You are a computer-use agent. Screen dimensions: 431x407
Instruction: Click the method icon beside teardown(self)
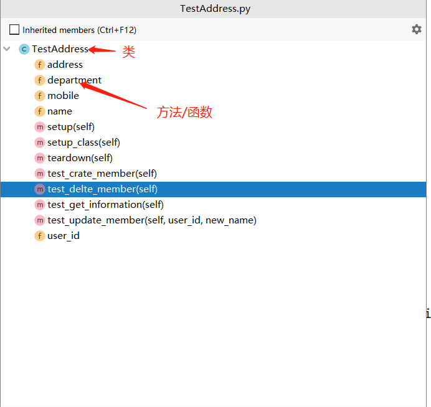point(40,158)
